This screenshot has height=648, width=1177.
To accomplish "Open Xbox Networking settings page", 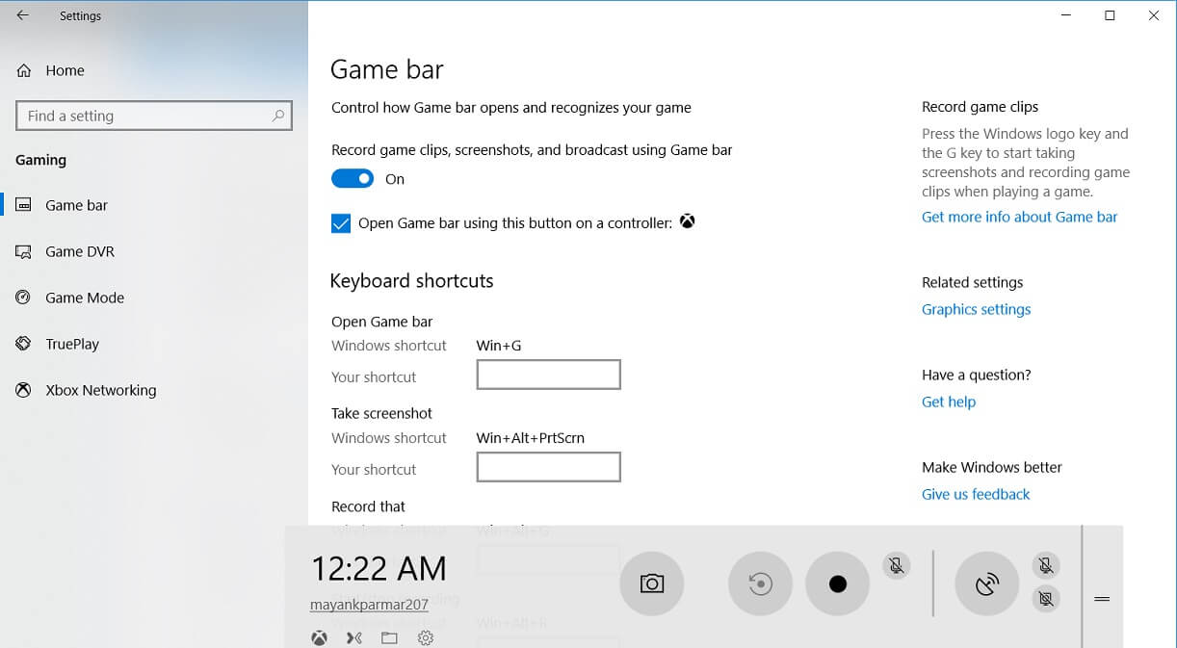I will (154, 390).
